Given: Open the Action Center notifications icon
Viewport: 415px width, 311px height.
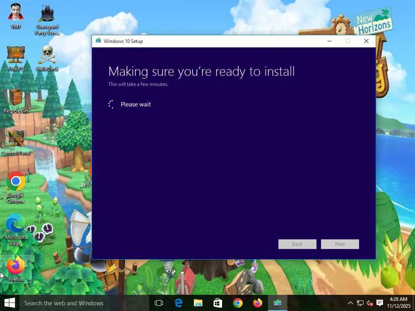Looking at the screenshot, I should [x=380, y=303].
